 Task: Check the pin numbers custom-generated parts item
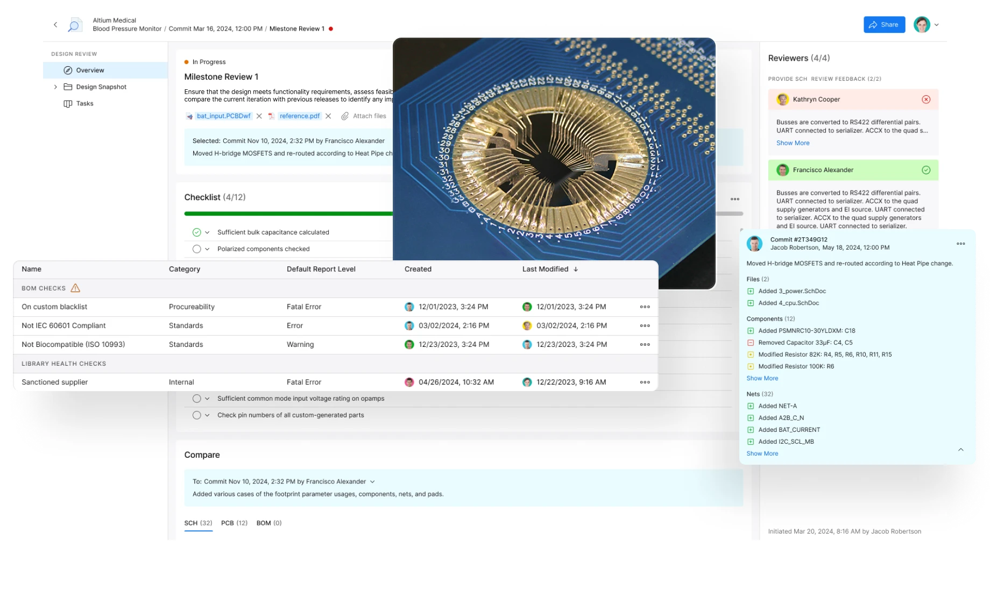pyautogui.click(x=197, y=415)
